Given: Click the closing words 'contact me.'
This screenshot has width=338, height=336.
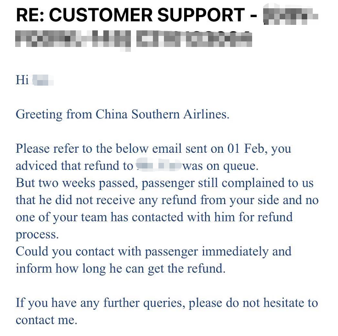Looking at the screenshot, I should (x=46, y=320).
